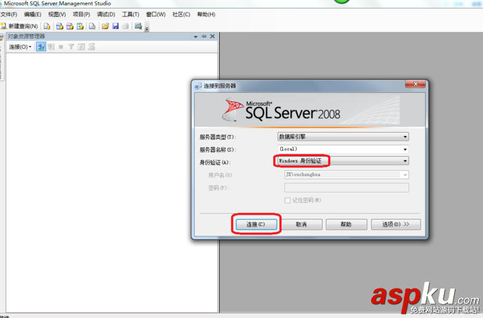The image size is (483, 318).
Task: Click the Analysis Services MDX Query icon
Action: pos(60,26)
